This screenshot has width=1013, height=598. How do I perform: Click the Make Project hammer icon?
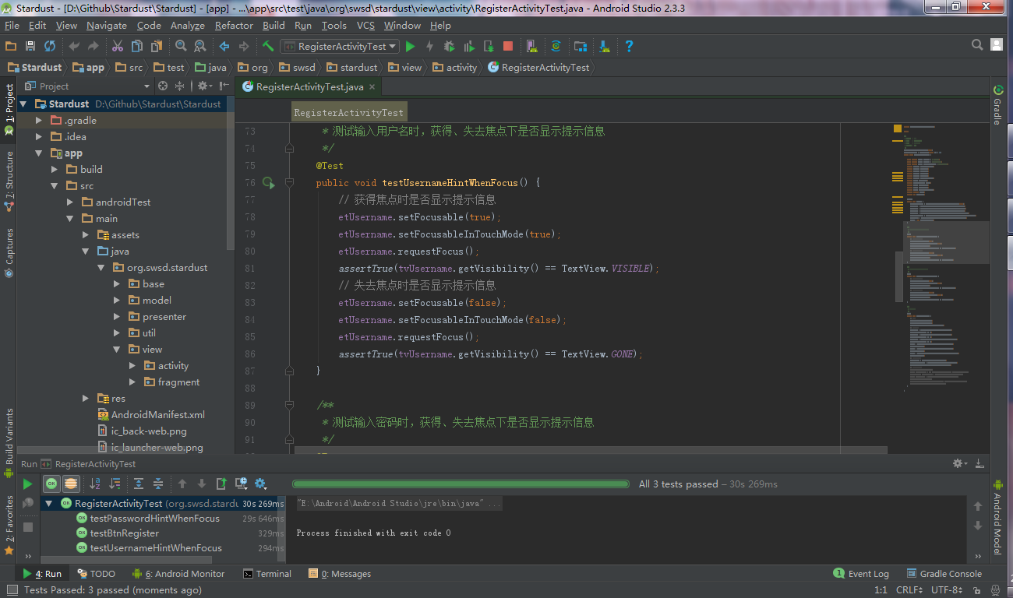tap(268, 47)
